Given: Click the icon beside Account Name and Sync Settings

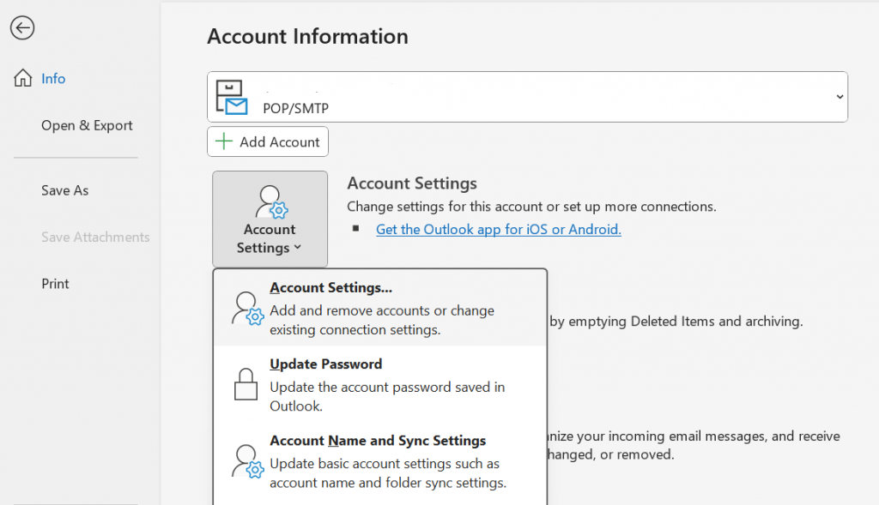Looking at the screenshot, I should 247,461.
